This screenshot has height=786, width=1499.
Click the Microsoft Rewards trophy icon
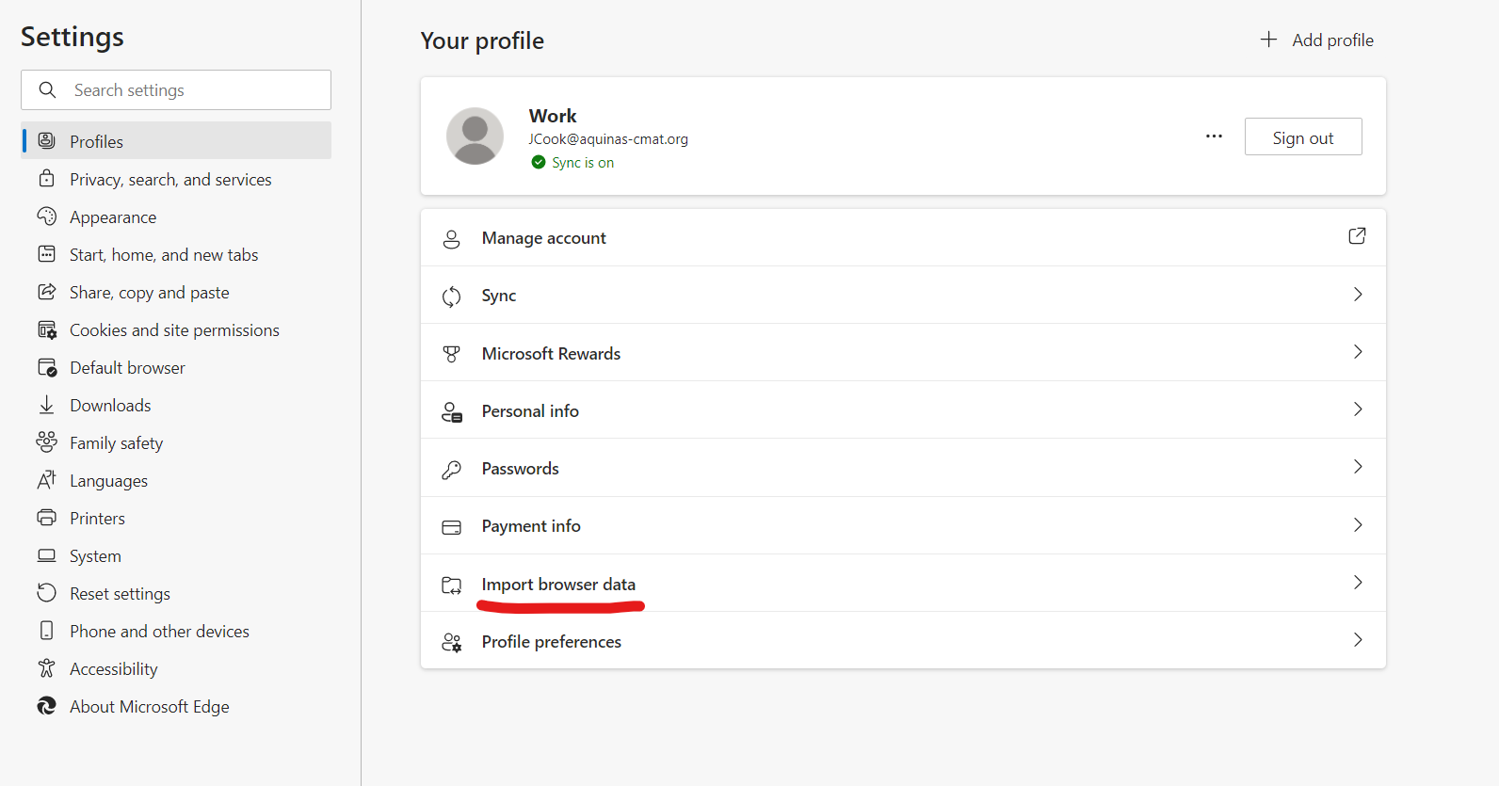[451, 354]
